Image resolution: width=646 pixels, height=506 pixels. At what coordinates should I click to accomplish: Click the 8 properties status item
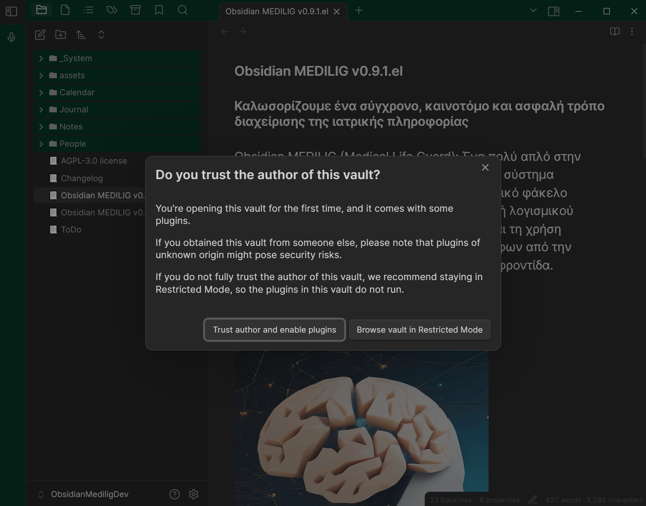pyautogui.click(x=500, y=500)
